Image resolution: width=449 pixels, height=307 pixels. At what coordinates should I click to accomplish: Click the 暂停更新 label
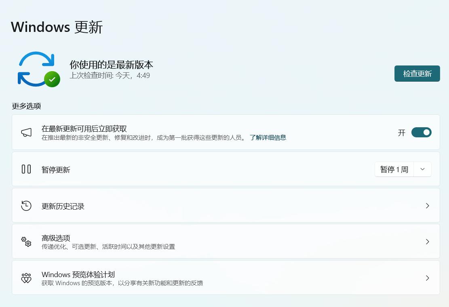point(56,170)
